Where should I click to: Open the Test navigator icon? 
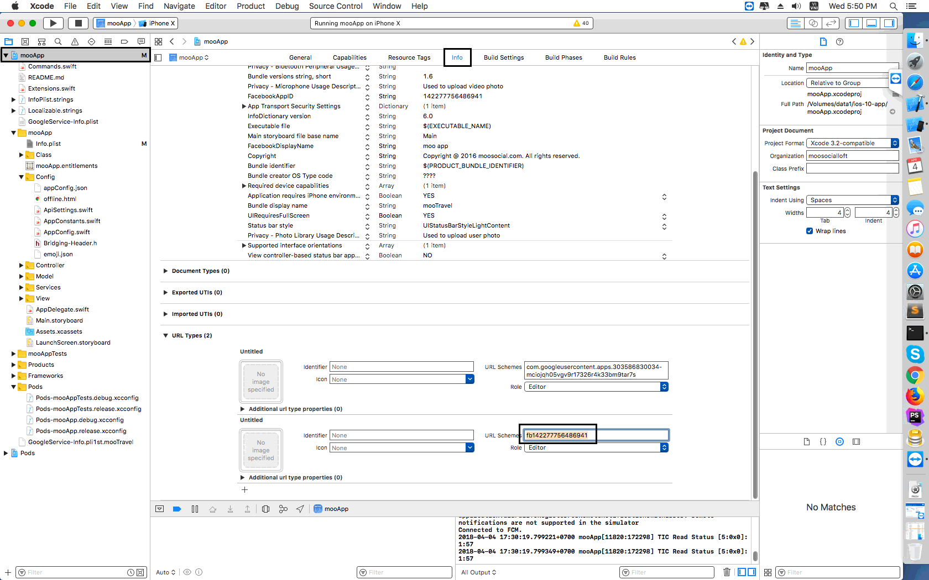pos(91,41)
